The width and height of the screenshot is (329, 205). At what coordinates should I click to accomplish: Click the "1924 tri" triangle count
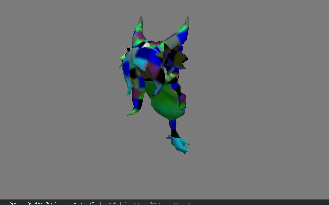[x=155, y=203]
